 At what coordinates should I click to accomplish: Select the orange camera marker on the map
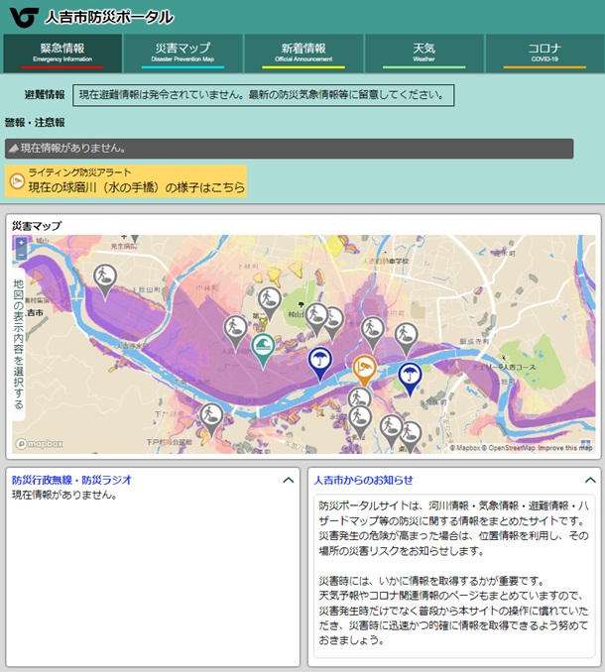(365, 368)
